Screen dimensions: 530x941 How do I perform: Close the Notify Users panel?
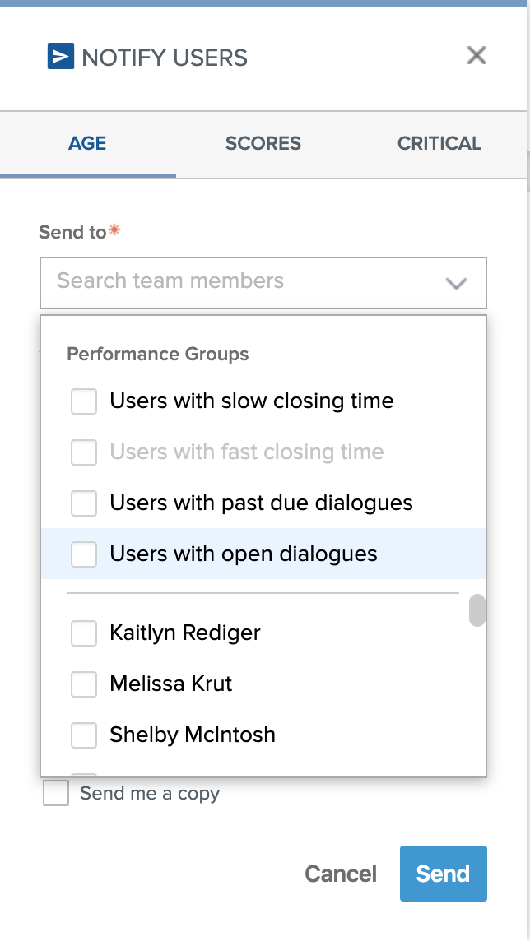477,56
